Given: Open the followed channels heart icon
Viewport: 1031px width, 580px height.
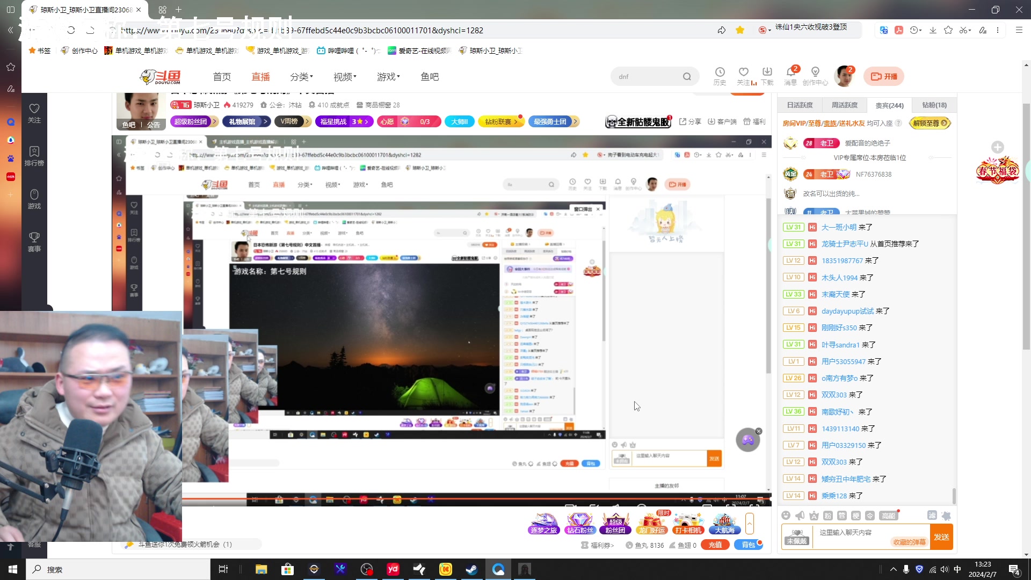Looking at the screenshot, I should coord(743,72).
